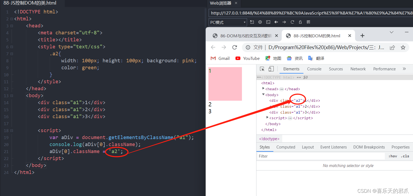This screenshot has height=196, width=413.
Task: Close the 88-JS控制DOM的类.html Chrome tab
Action: coord(350,36)
